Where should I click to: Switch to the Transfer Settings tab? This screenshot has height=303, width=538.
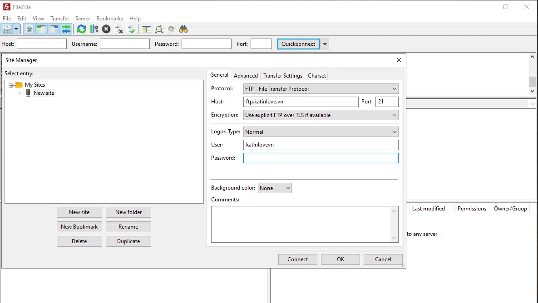point(283,76)
